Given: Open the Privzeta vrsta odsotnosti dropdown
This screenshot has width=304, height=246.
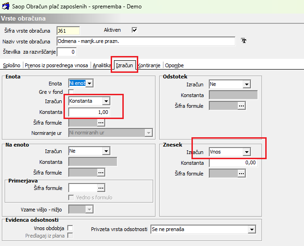Looking at the screenshot, I should click(252, 230).
